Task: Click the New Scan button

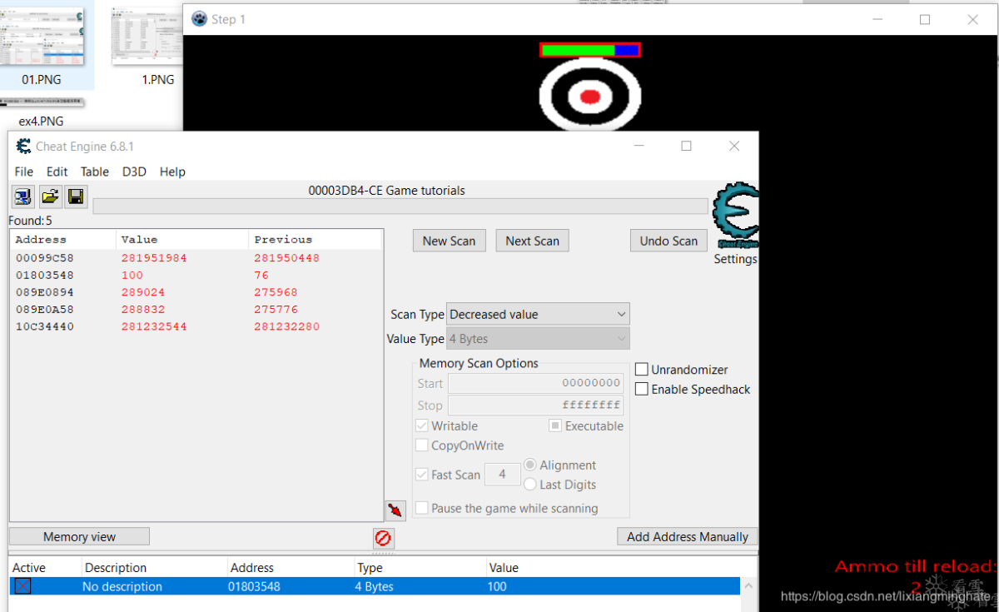Action: (x=449, y=241)
